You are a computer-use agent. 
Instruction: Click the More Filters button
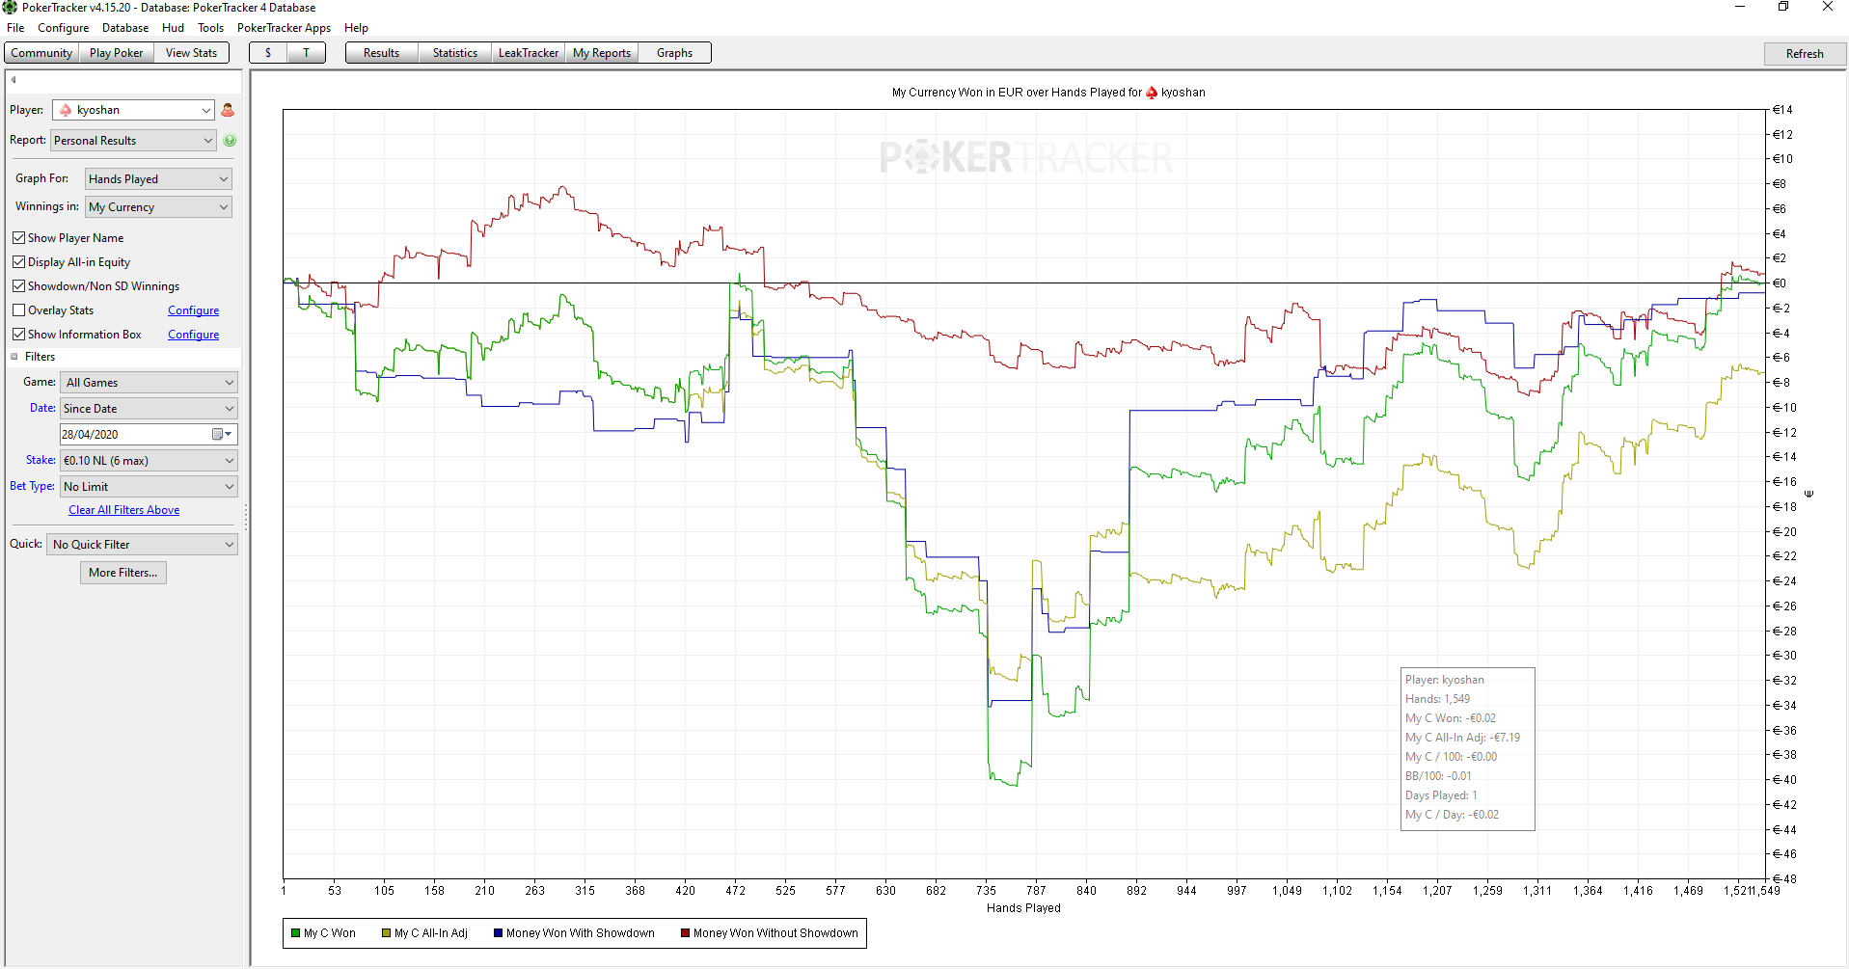(123, 573)
